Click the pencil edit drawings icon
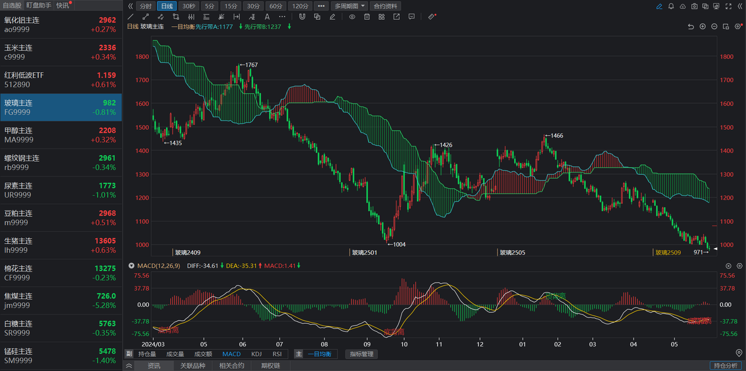This screenshot has width=746, height=371. pyautogui.click(x=332, y=17)
